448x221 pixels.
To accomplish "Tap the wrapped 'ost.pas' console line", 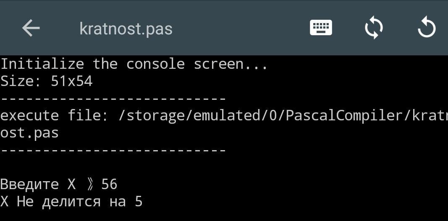I will 29,133.
